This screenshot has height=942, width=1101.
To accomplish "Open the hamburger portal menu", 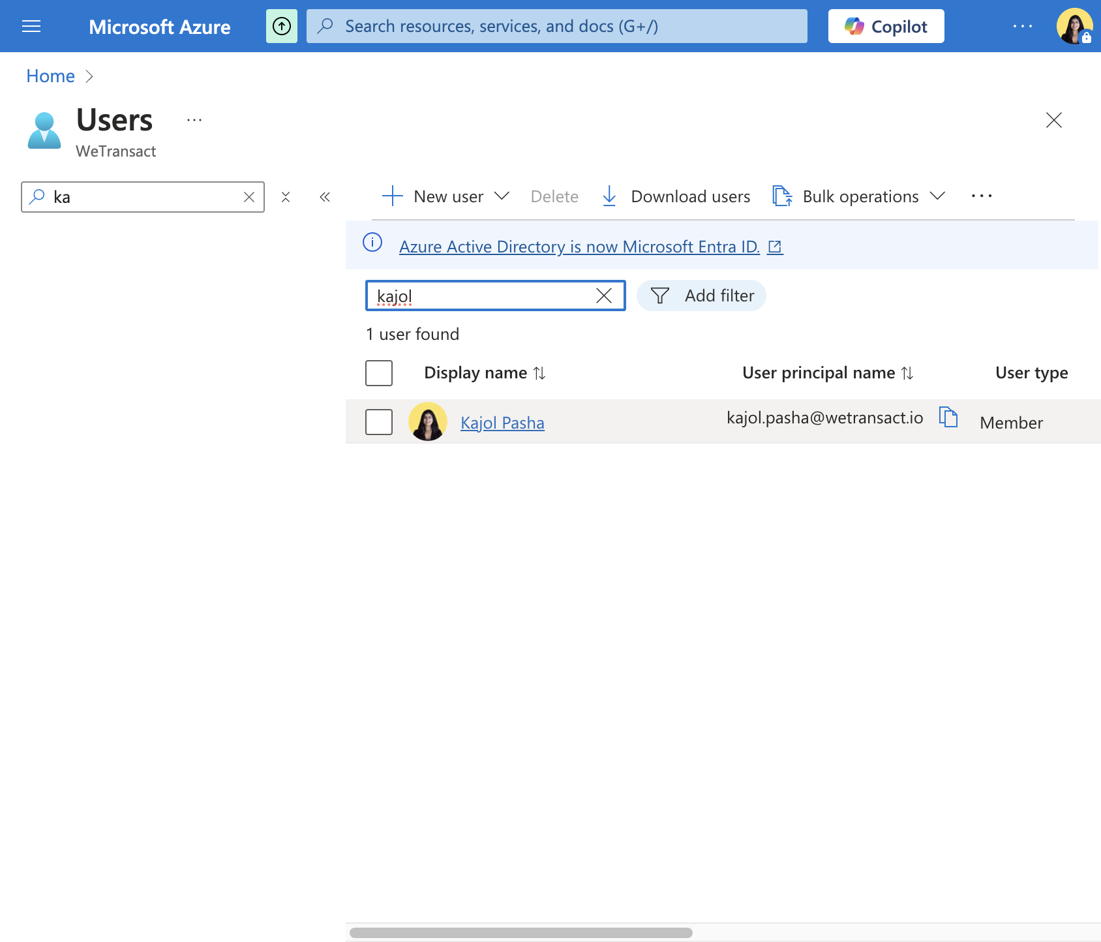I will click(31, 26).
